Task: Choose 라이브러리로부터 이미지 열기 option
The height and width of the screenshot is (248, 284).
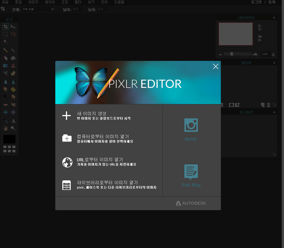Action: [x=109, y=185]
